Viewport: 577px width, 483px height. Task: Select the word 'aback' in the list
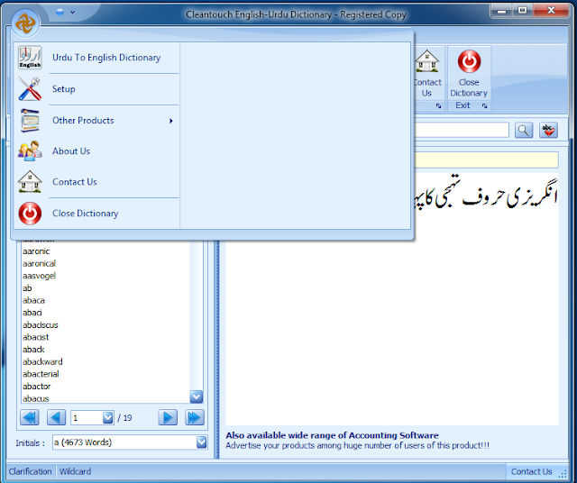click(33, 350)
